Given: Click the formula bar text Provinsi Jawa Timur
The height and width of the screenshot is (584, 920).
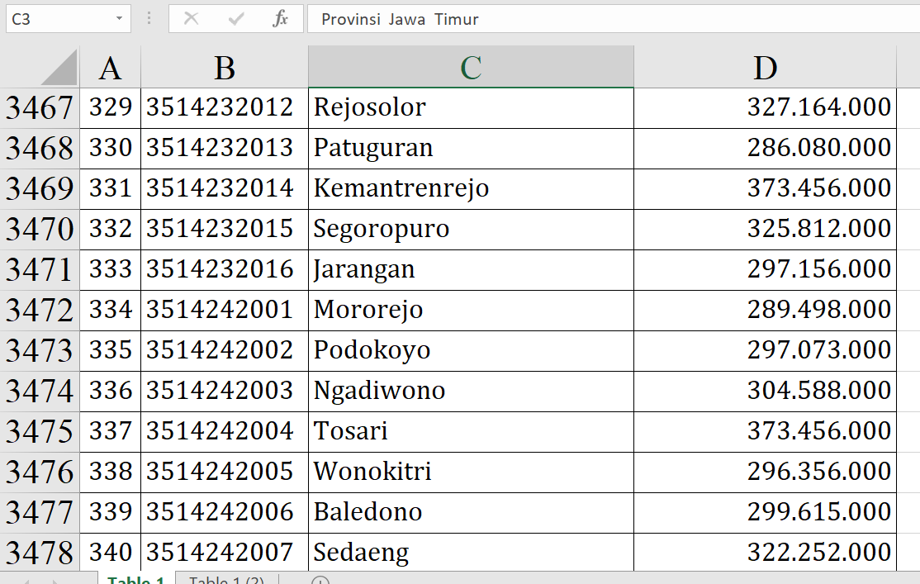Looking at the screenshot, I should point(400,19).
